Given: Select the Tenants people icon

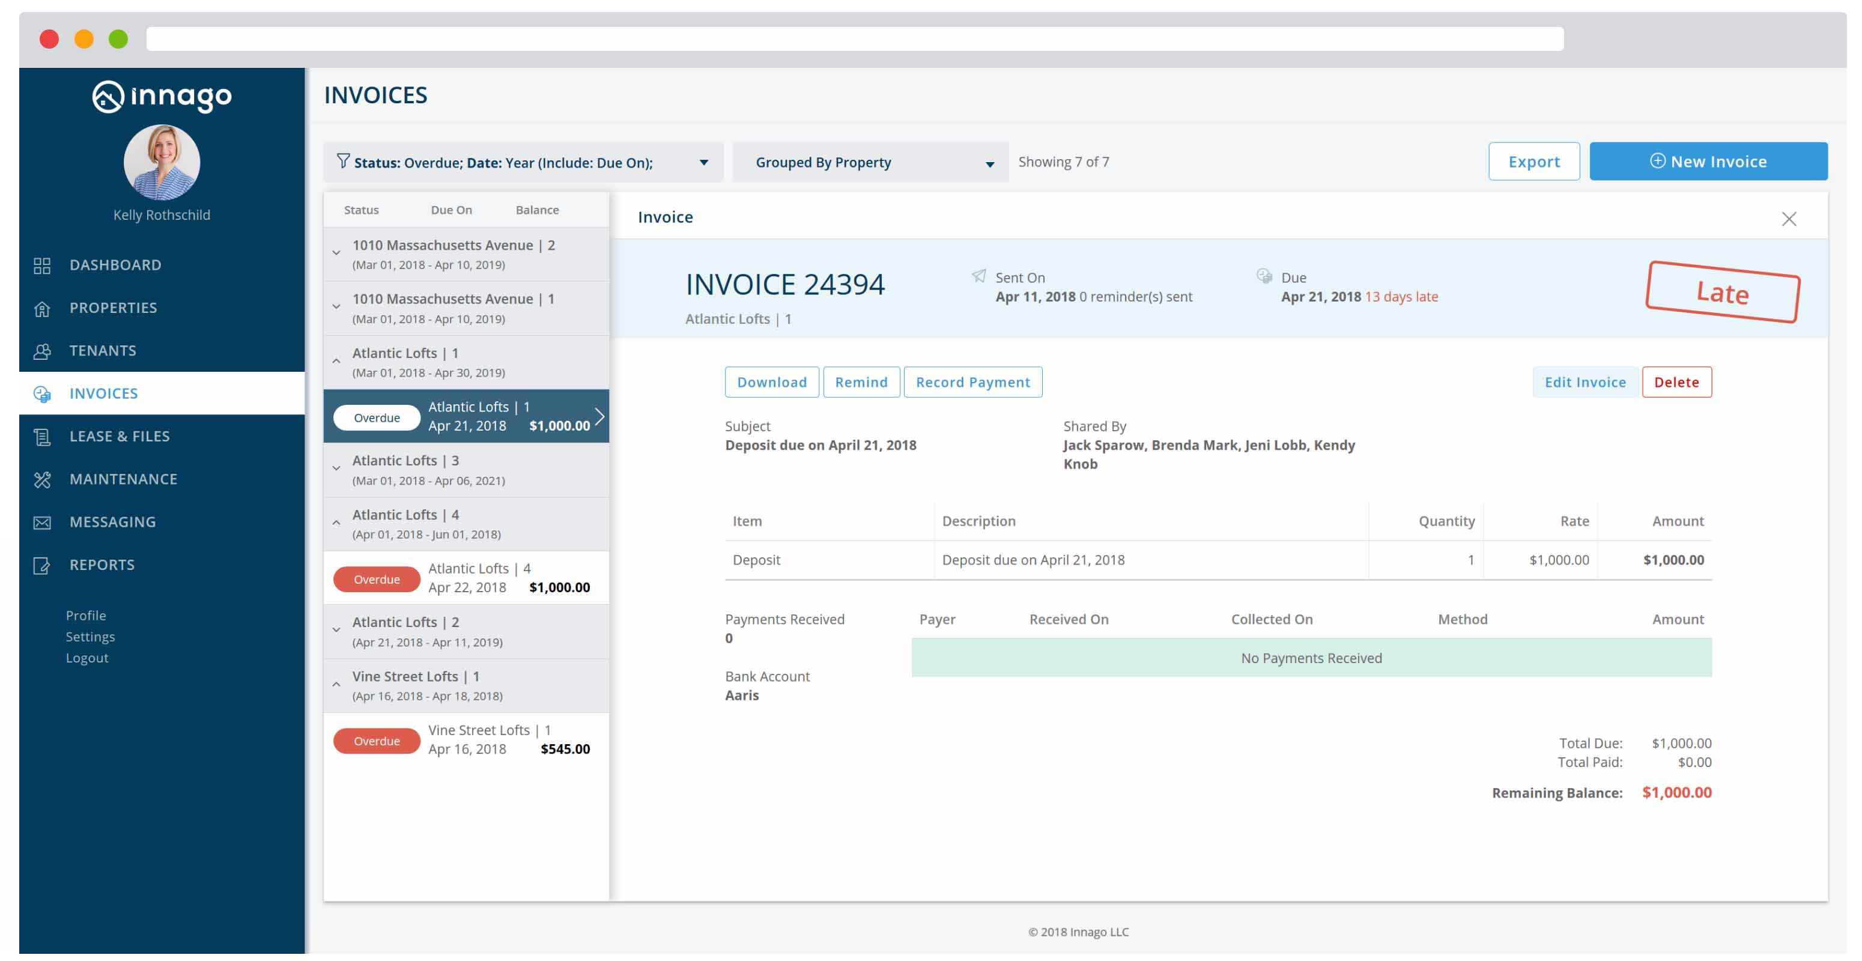Looking at the screenshot, I should (x=42, y=352).
